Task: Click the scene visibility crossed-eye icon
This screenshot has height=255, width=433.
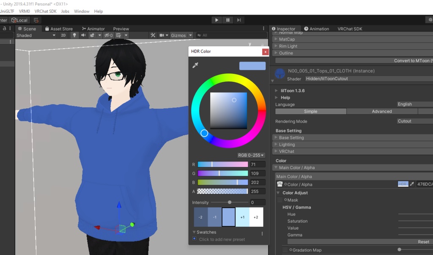Action: point(107,35)
